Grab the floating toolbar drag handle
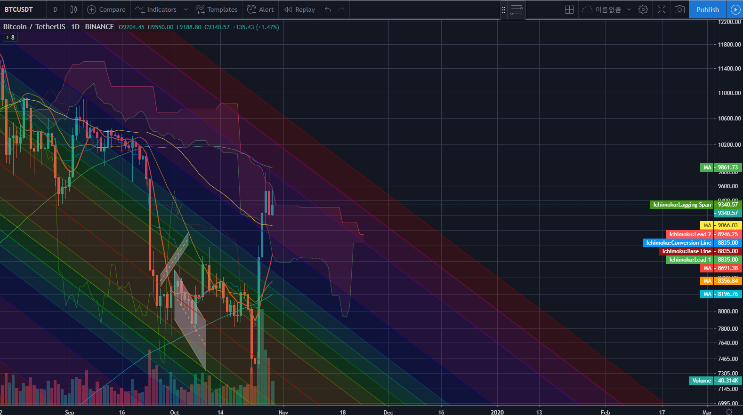743x415 pixels. tap(503, 9)
